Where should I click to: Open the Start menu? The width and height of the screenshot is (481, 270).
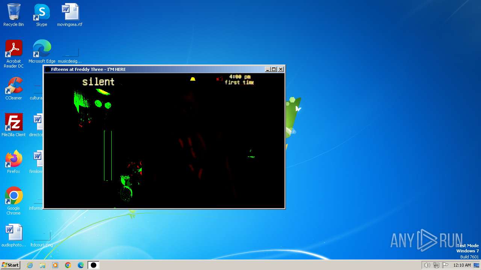(10, 265)
